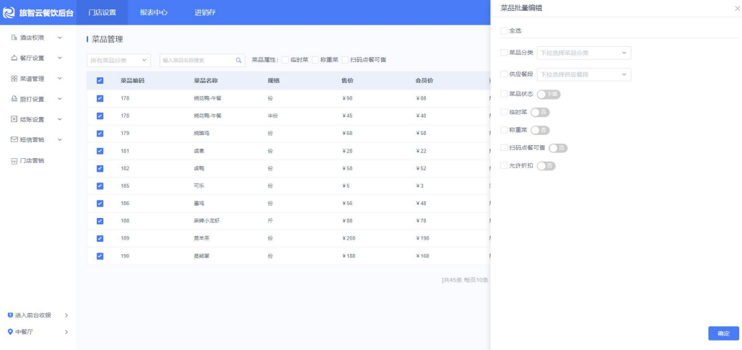This screenshot has height=350, width=742.
Task: Click the 菜品编码 column header
Action: 132,81
